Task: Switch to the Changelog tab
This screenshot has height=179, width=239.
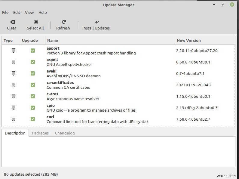Action: (65, 133)
